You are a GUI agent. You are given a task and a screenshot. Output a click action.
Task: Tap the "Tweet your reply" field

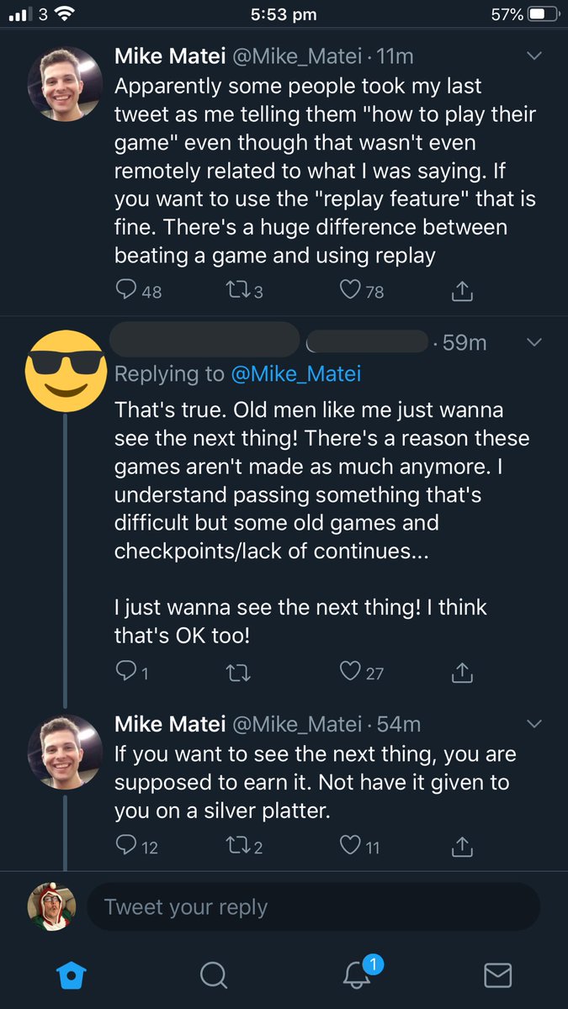click(x=311, y=907)
